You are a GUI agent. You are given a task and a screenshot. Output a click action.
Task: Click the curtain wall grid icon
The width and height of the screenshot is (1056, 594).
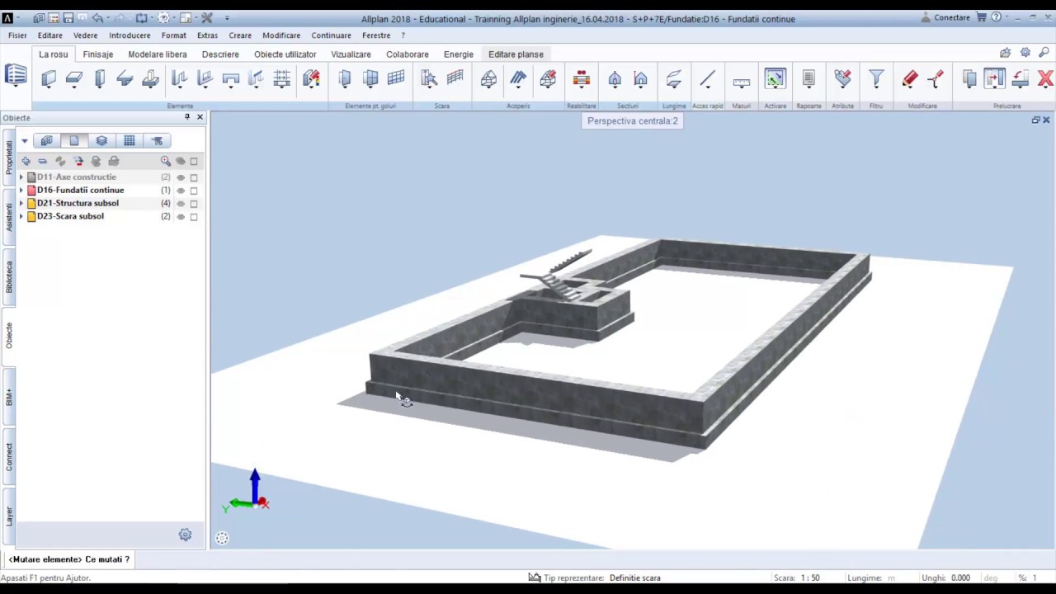(396, 79)
